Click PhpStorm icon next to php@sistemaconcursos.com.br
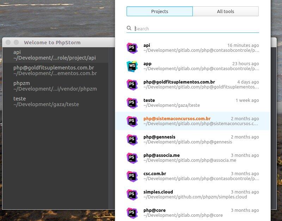The height and width of the screenshot is (221, 282). point(132,121)
